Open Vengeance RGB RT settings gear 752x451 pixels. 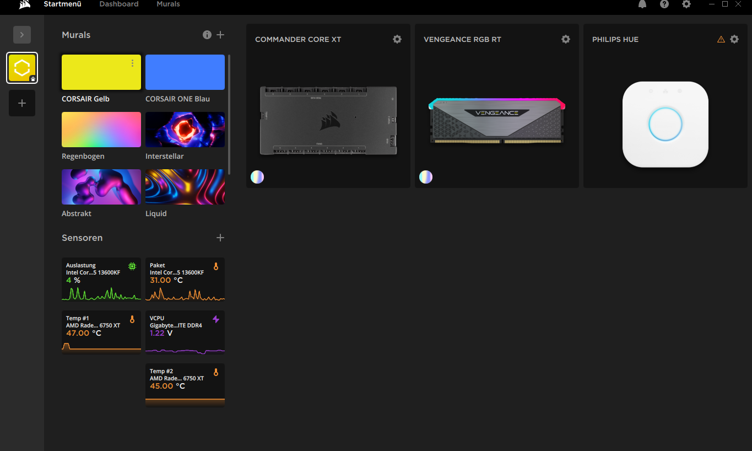566,39
